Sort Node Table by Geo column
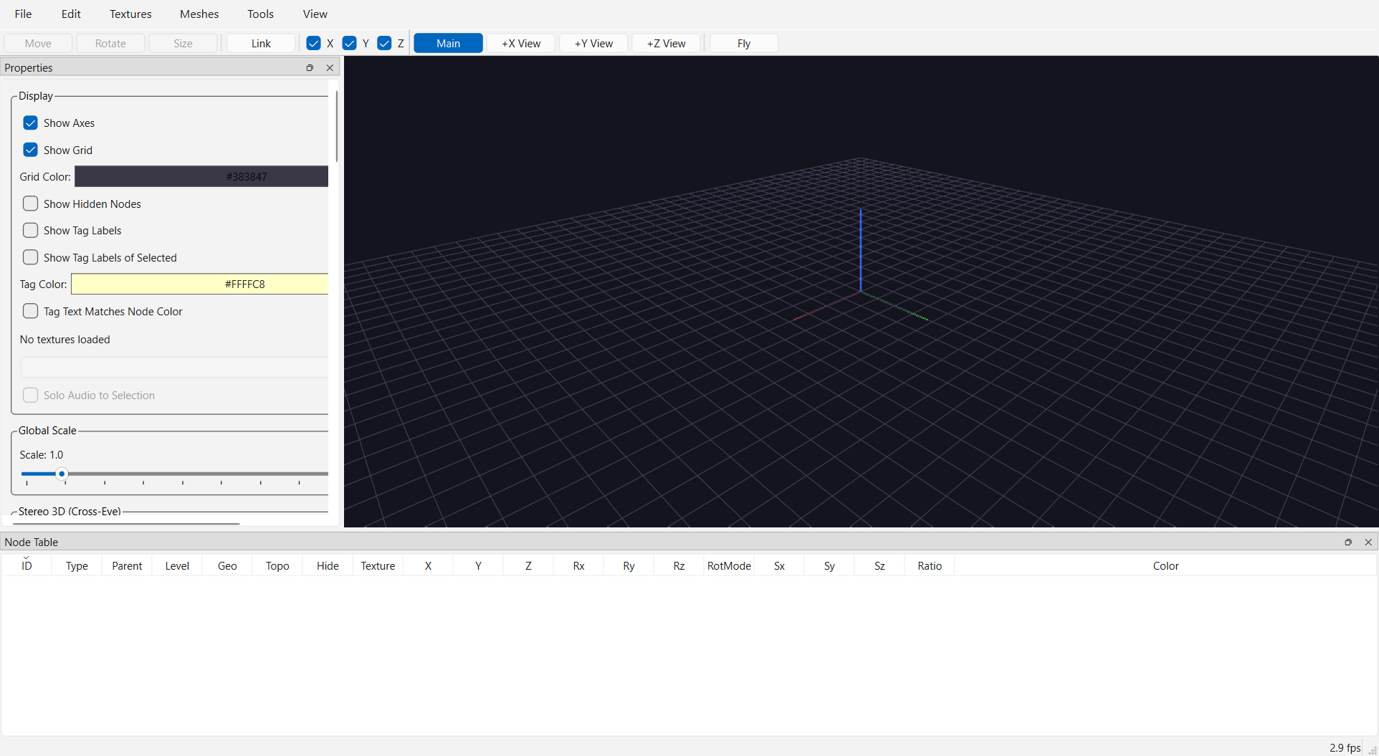 pos(227,565)
